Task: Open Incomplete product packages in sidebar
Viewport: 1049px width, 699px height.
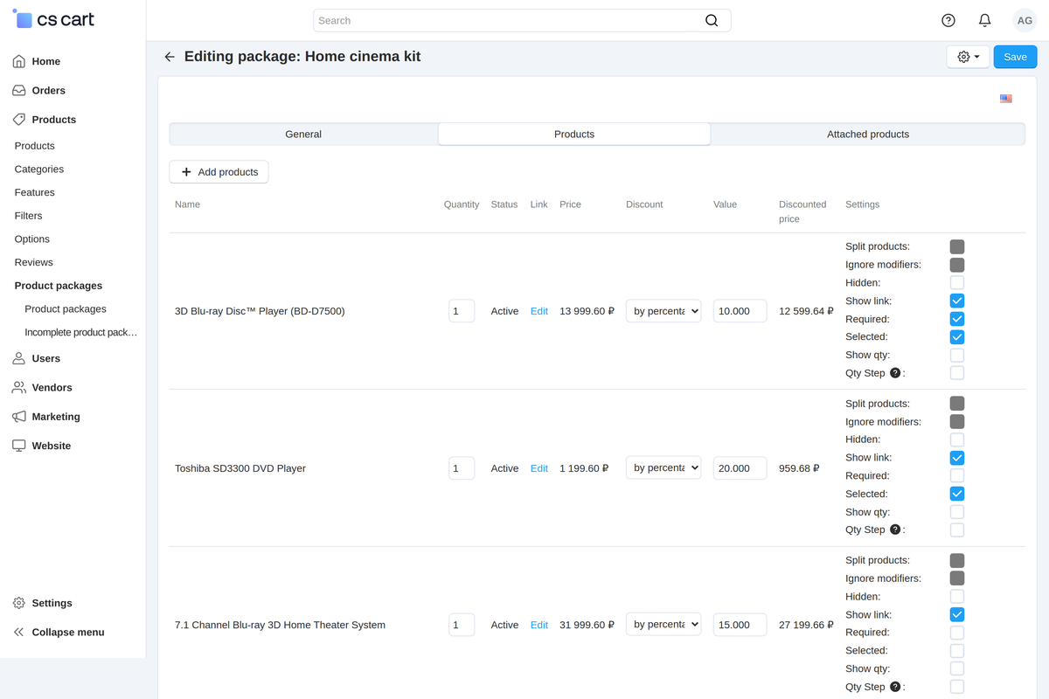Action: [81, 333]
